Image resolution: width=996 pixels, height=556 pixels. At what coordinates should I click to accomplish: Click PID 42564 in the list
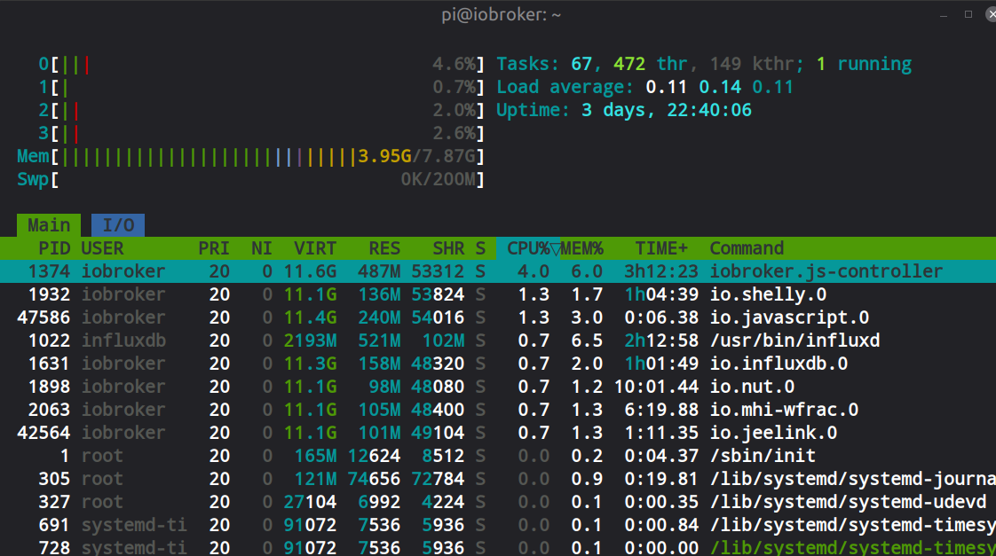(x=43, y=433)
